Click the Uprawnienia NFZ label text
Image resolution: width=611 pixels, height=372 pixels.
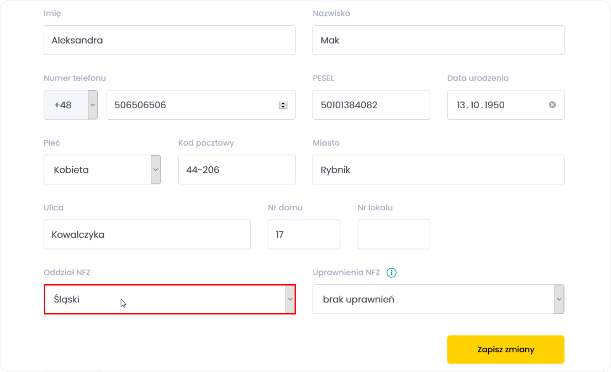tap(346, 272)
